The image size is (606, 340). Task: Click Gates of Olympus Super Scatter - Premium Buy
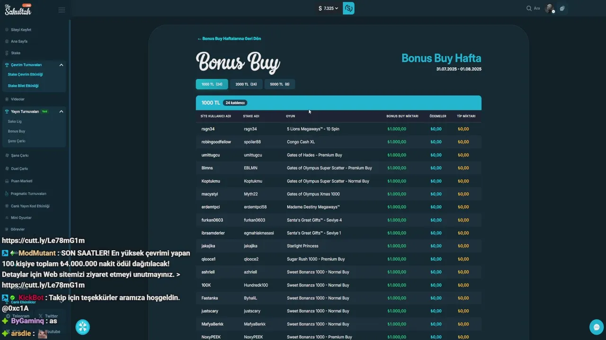pyautogui.click(x=330, y=168)
